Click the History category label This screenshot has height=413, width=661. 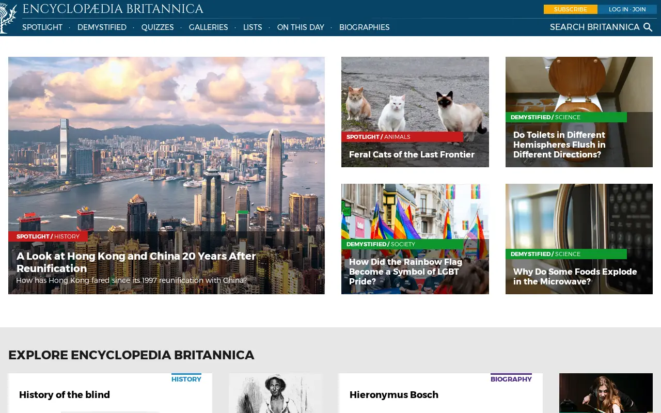point(186,379)
